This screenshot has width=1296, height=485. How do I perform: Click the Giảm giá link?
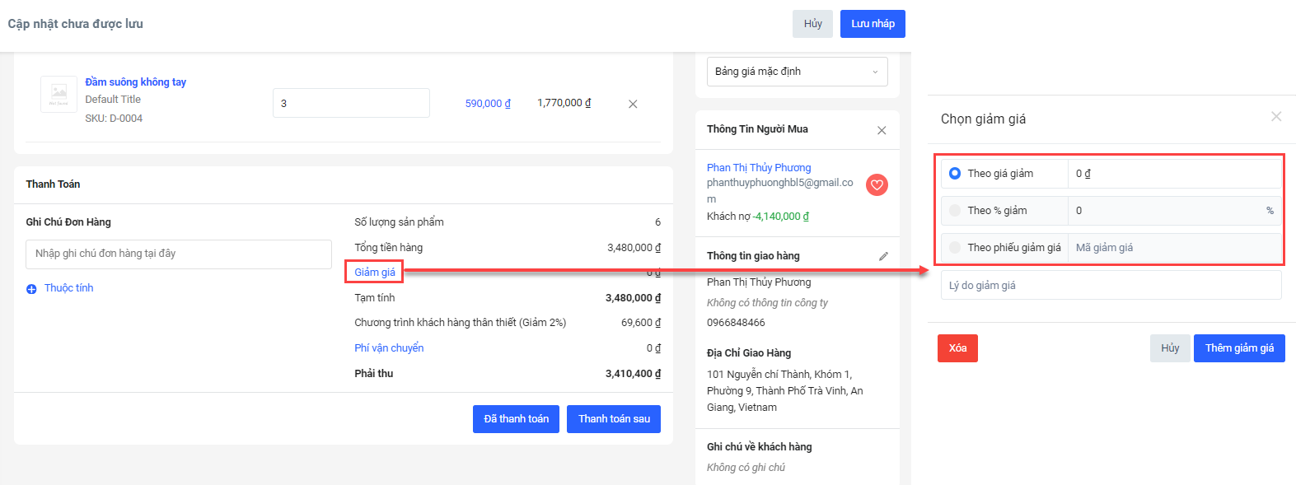[374, 273]
